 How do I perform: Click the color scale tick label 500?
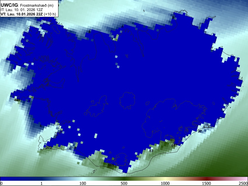point(124,183)
